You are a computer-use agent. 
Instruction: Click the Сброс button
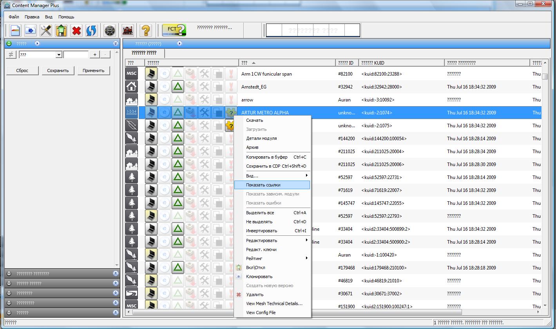pos(23,70)
